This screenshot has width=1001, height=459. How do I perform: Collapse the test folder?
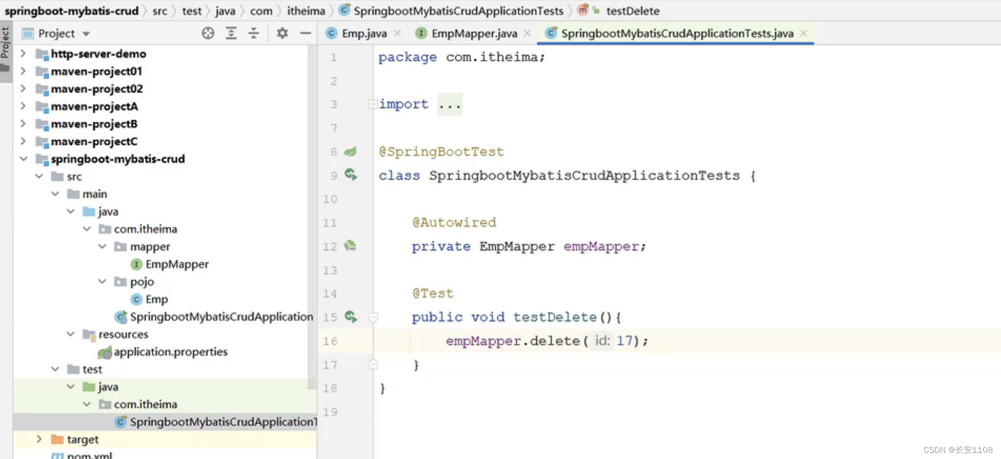tap(55, 369)
